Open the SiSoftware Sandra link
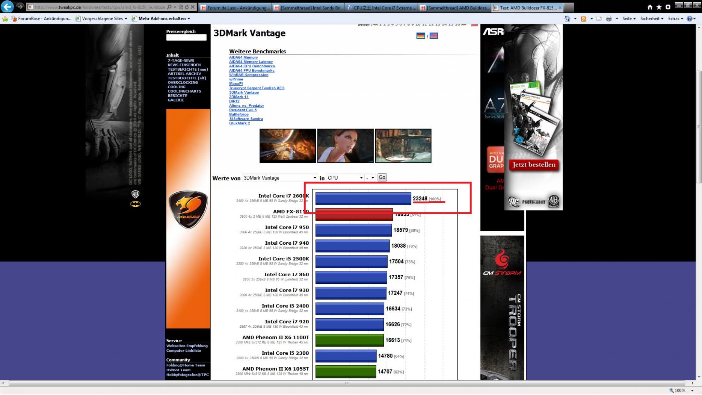Image resolution: width=702 pixels, height=395 pixels. tap(246, 119)
